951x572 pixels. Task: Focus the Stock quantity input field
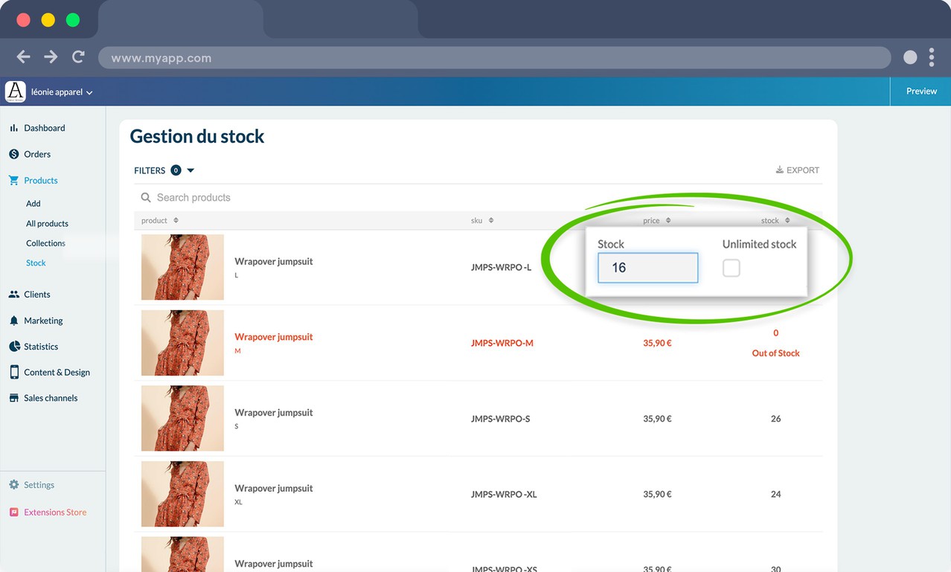click(647, 268)
